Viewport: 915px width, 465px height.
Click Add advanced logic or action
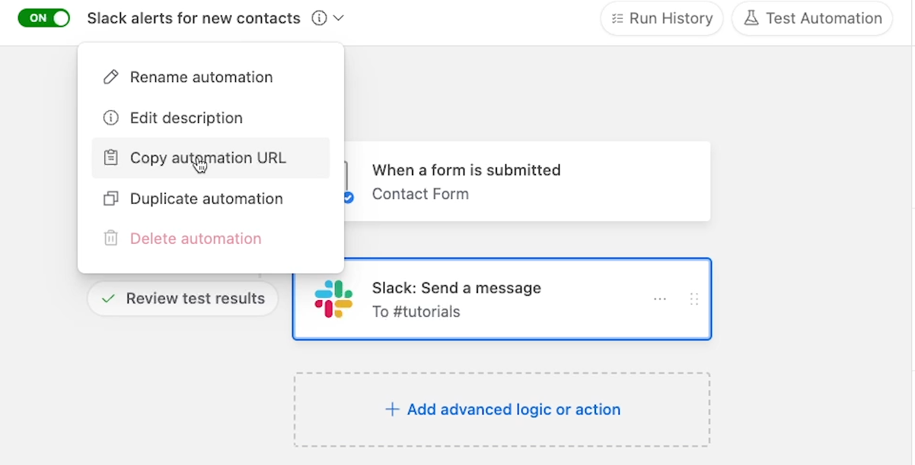coord(502,410)
